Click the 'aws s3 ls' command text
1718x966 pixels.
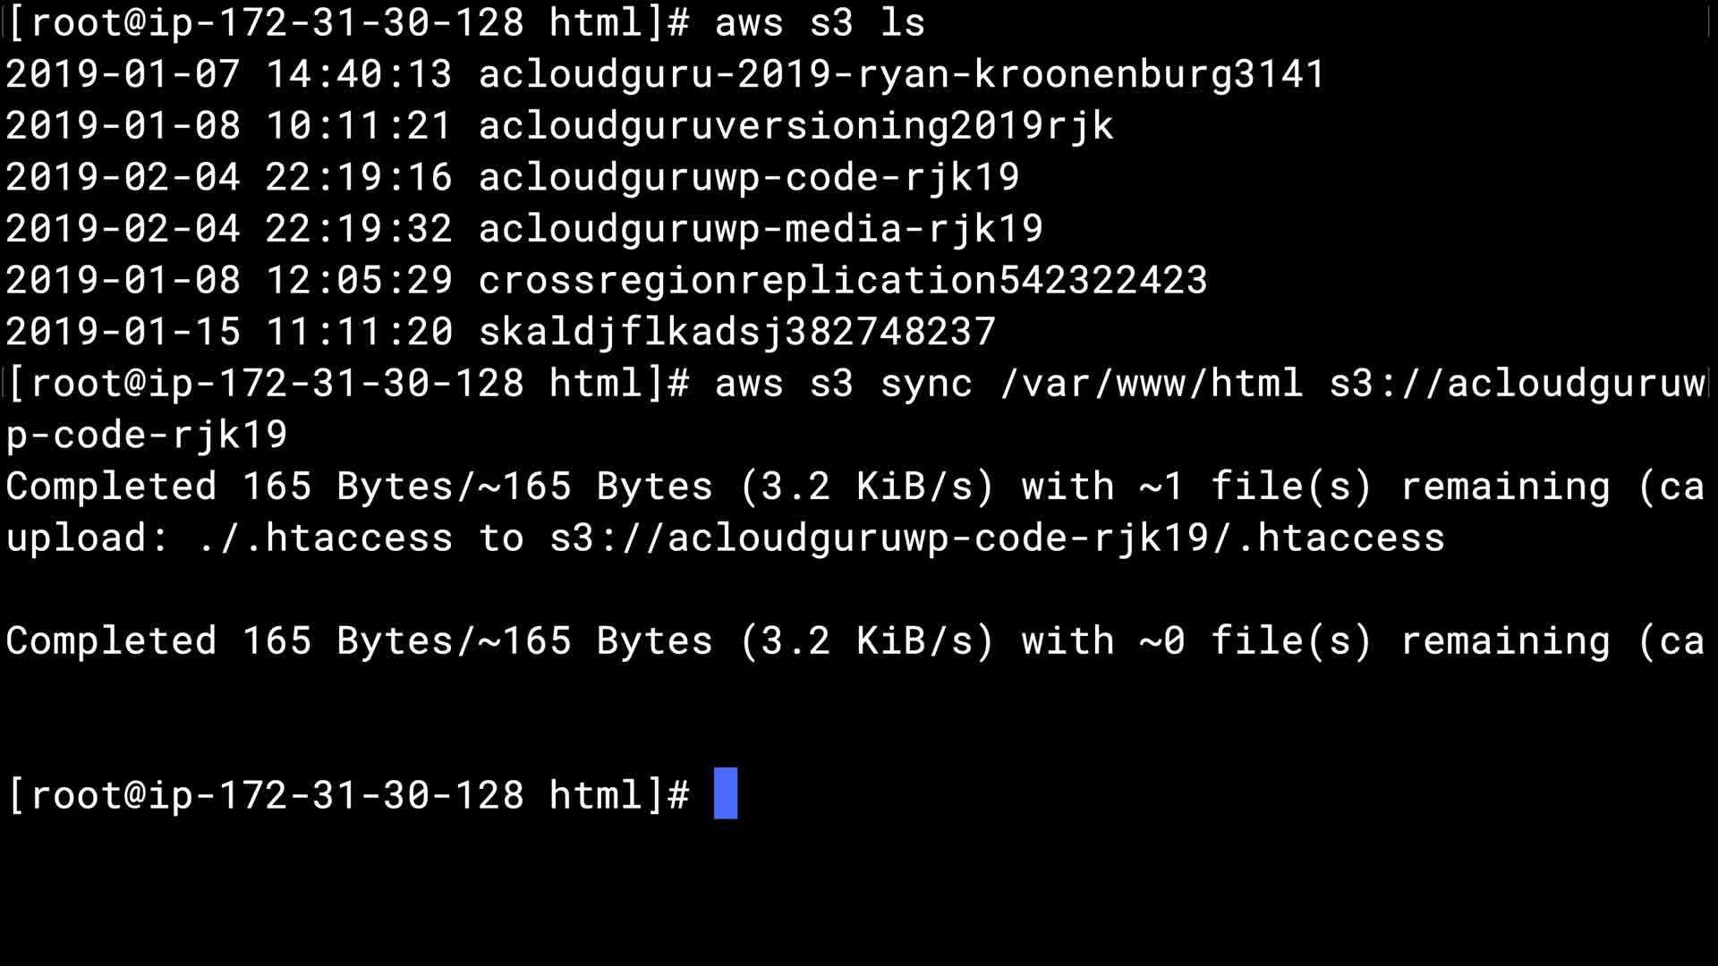click(820, 22)
